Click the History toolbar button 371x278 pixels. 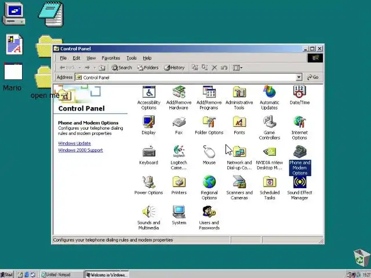(x=174, y=68)
